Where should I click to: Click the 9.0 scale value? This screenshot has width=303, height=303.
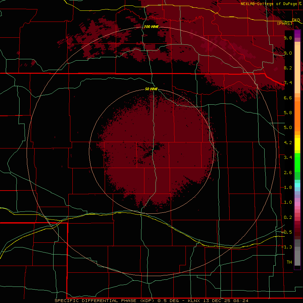pyautogui.click(x=288, y=53)
